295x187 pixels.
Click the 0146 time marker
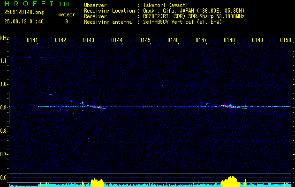click(173, 40)
